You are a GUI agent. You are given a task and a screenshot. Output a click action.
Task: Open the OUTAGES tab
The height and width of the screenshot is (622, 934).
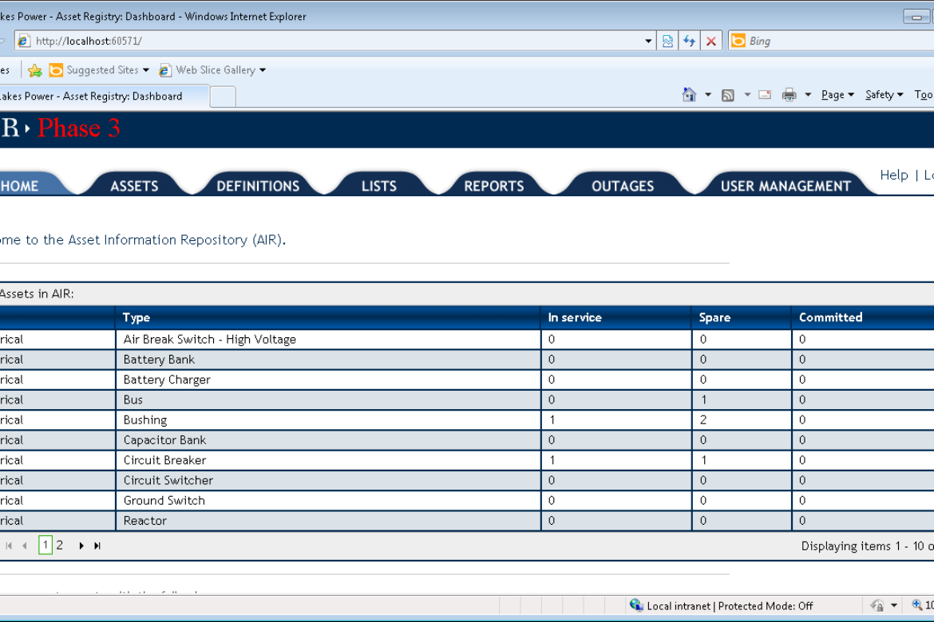[623, 186]
